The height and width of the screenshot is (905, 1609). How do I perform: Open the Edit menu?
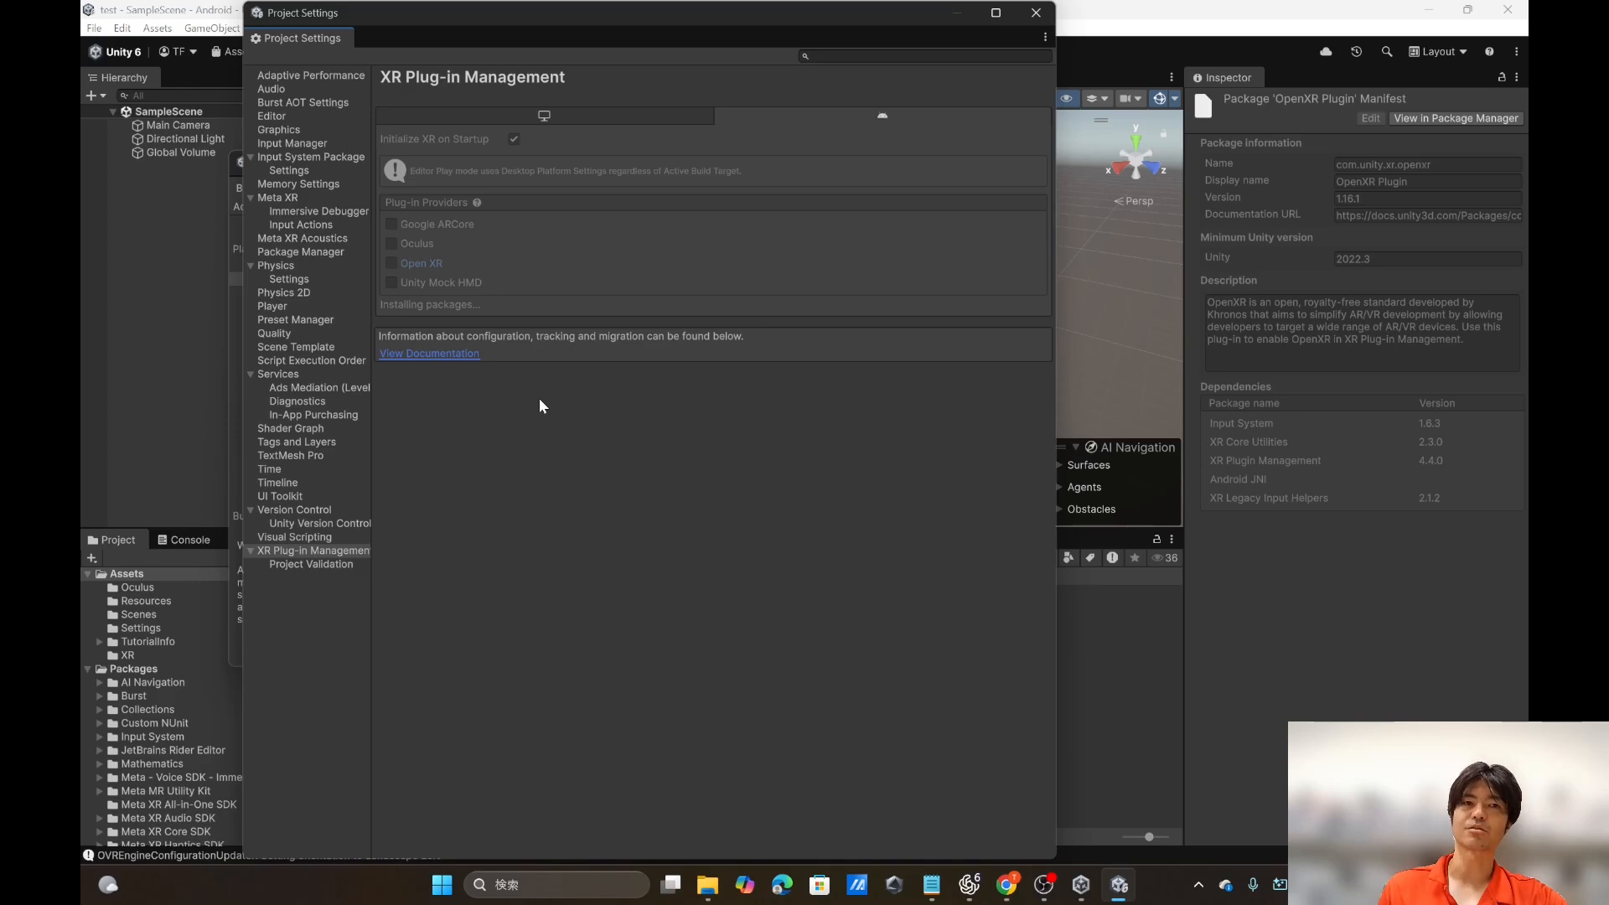click(122, 28)
